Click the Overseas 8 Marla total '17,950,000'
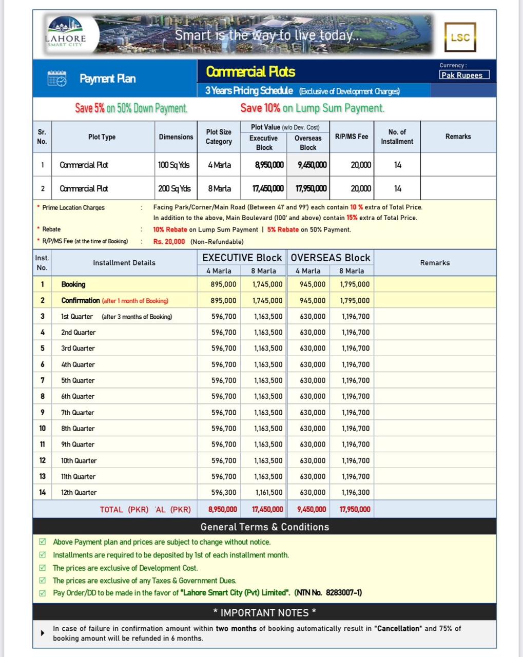 (x=355, y=510)
